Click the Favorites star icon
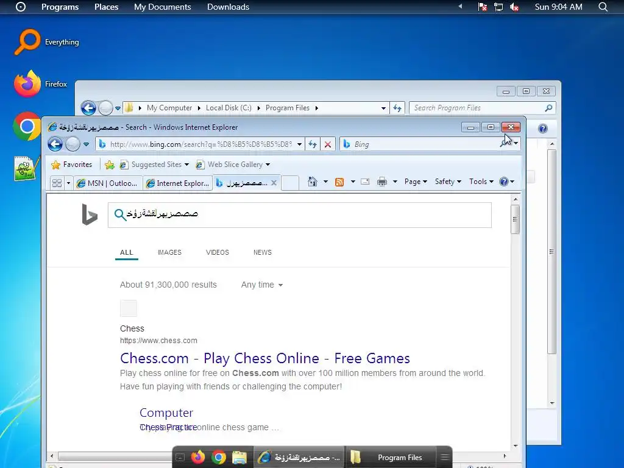 tap(55, 165)
